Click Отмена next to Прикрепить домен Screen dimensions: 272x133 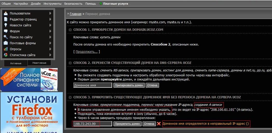(149, 124)
